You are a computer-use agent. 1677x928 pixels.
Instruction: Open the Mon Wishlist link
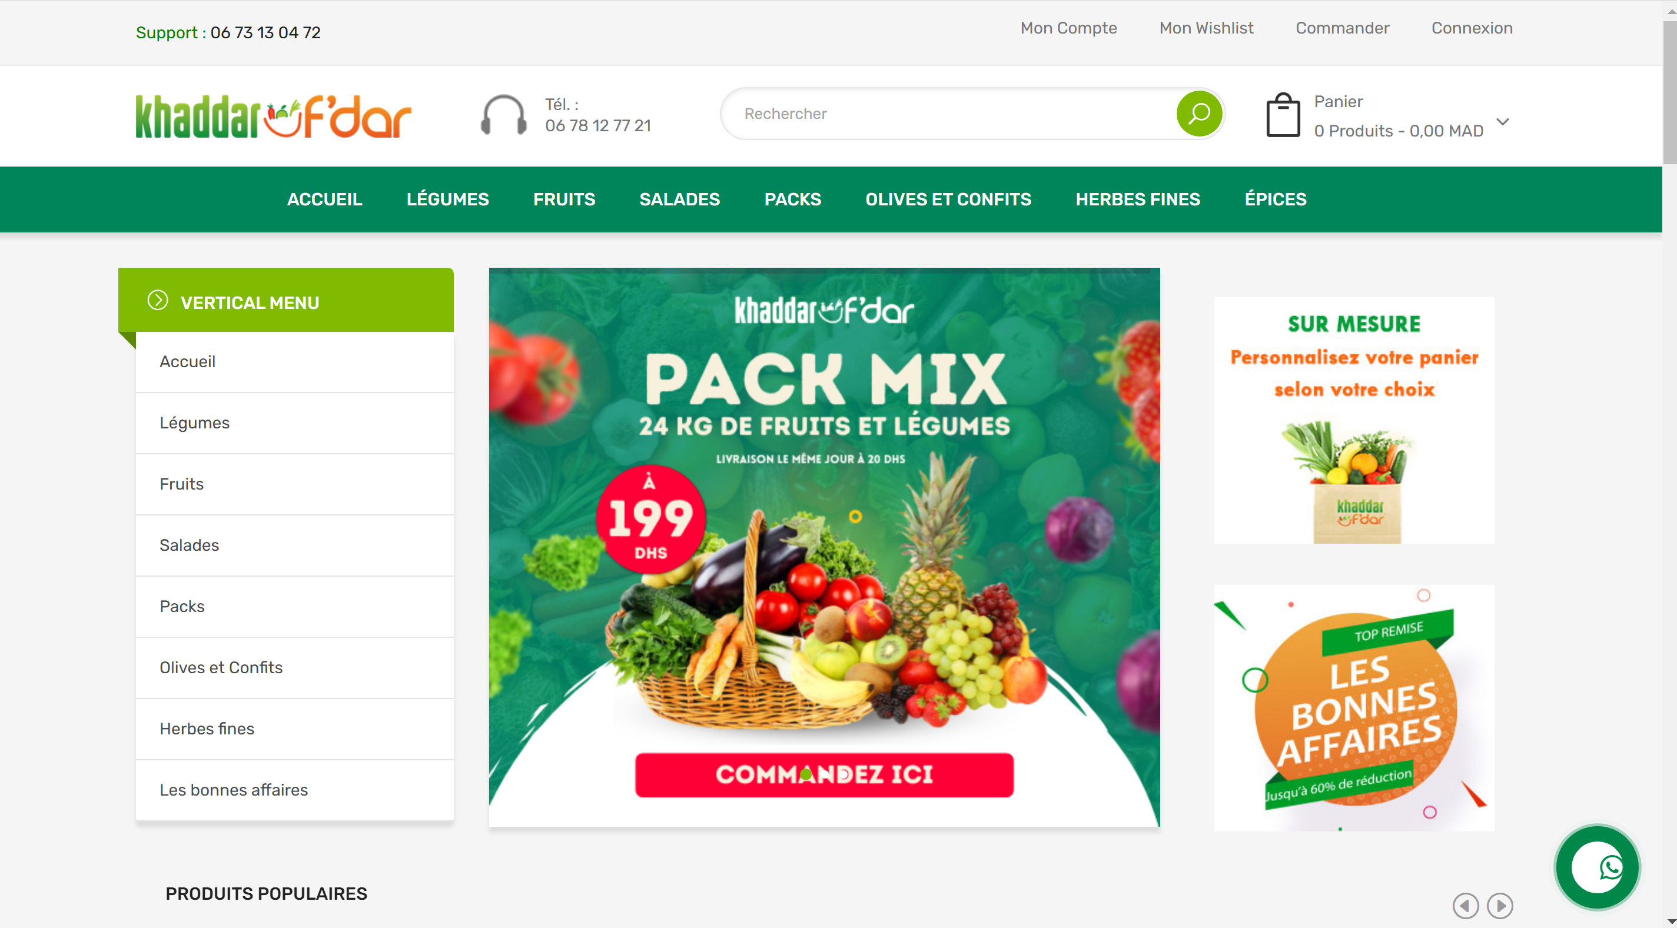point(1206,28)
